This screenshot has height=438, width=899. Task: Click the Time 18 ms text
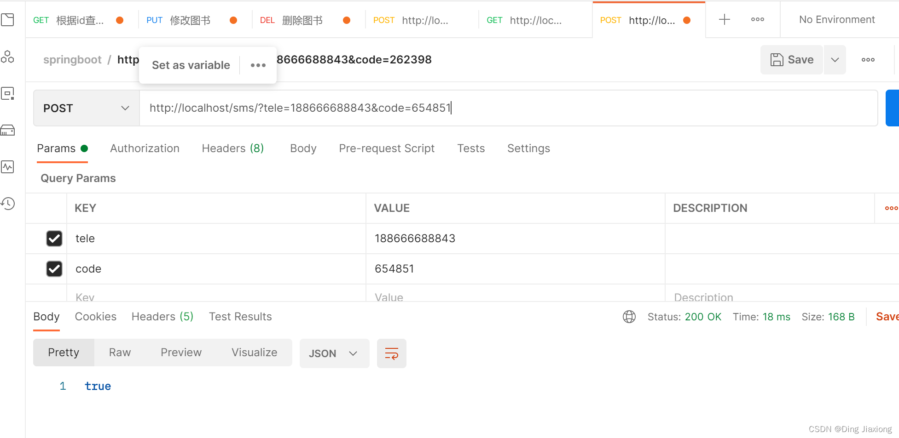[761, 317]
